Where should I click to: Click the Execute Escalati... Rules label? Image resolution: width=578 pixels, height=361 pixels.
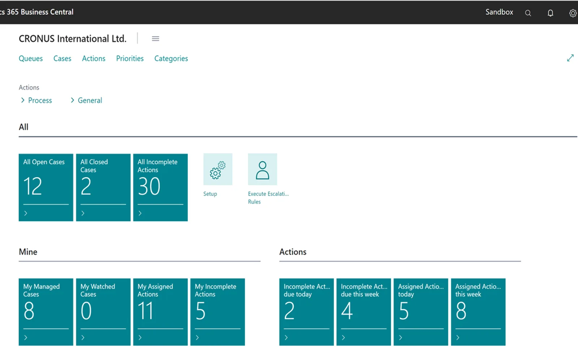tap(268, 198)
